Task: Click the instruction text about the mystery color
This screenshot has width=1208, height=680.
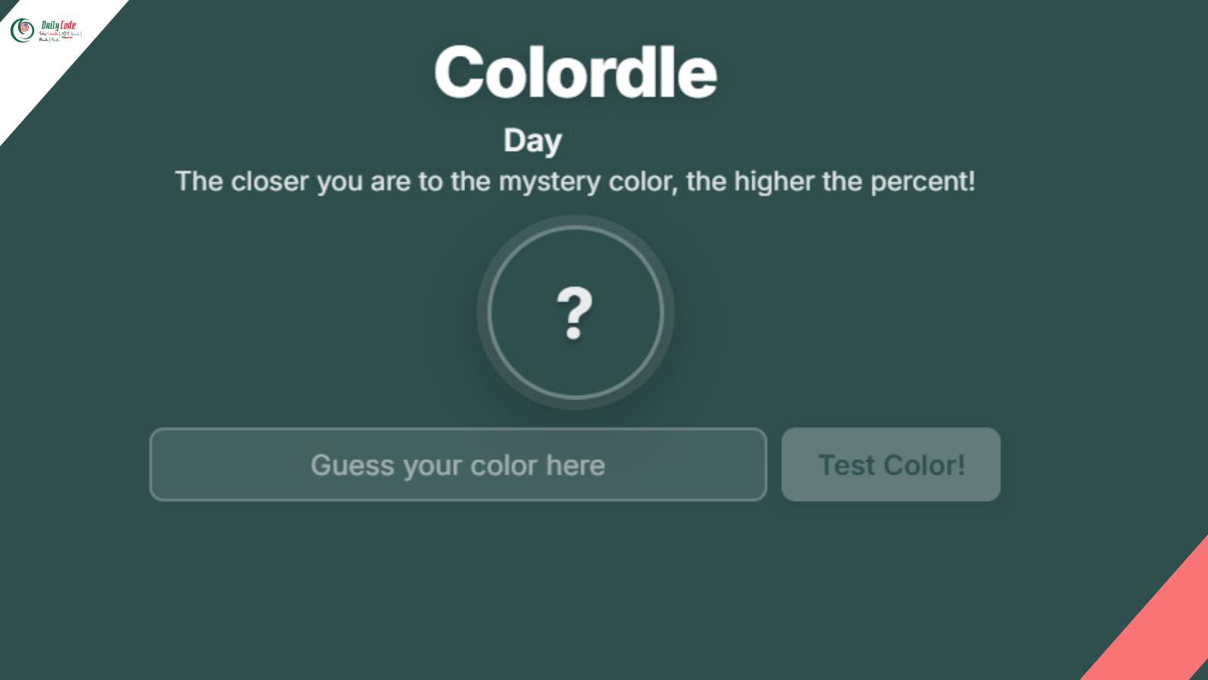Action: (576, 181)
